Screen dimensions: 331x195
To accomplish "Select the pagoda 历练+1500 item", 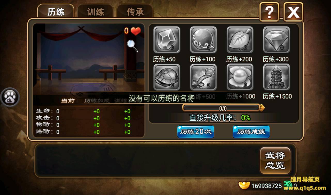I will (277, 77).
